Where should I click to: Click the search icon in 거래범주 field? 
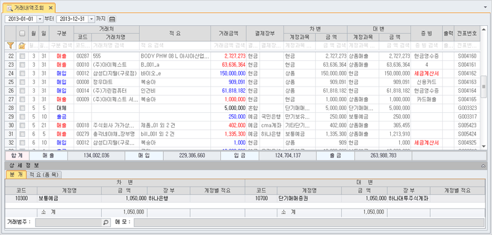[x=106, y=222]
